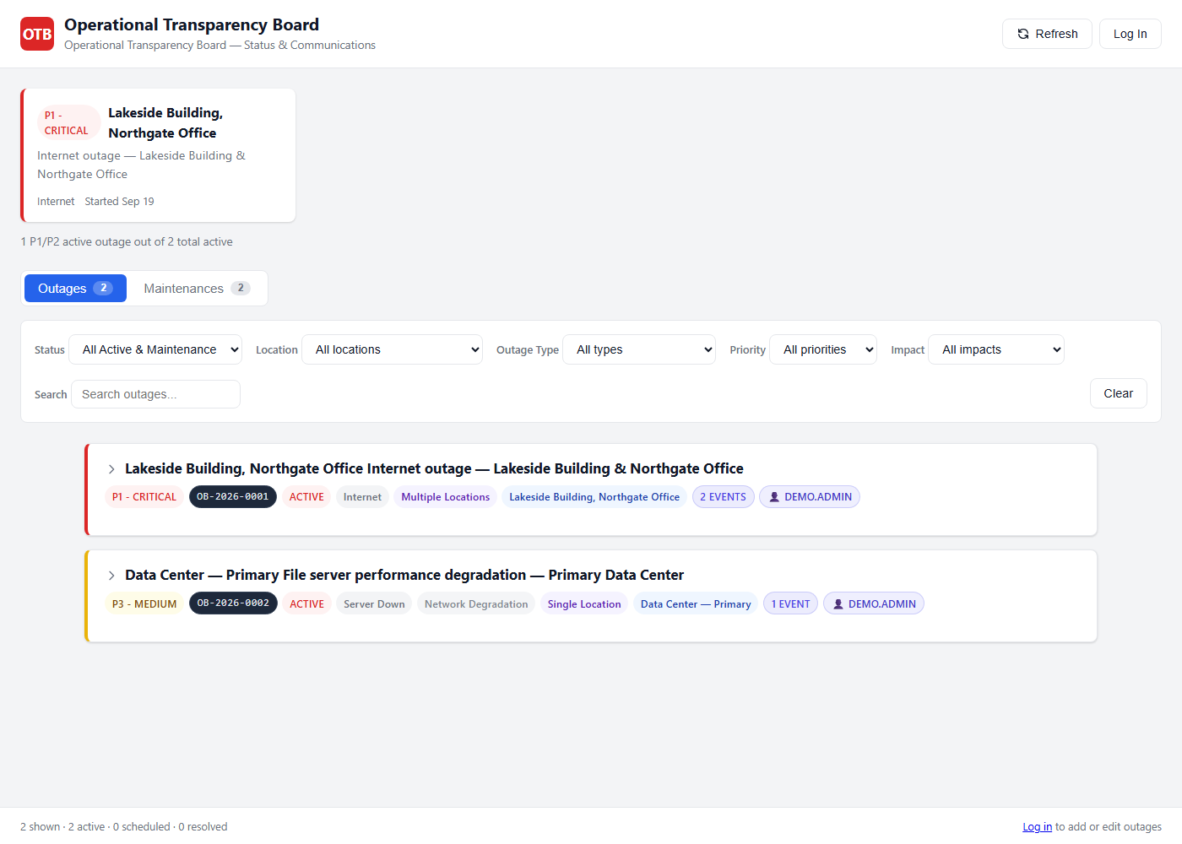Expand the Lakeside Building outage row chevron
Viewport: 1182px width, 844px height.
[111, 469]
